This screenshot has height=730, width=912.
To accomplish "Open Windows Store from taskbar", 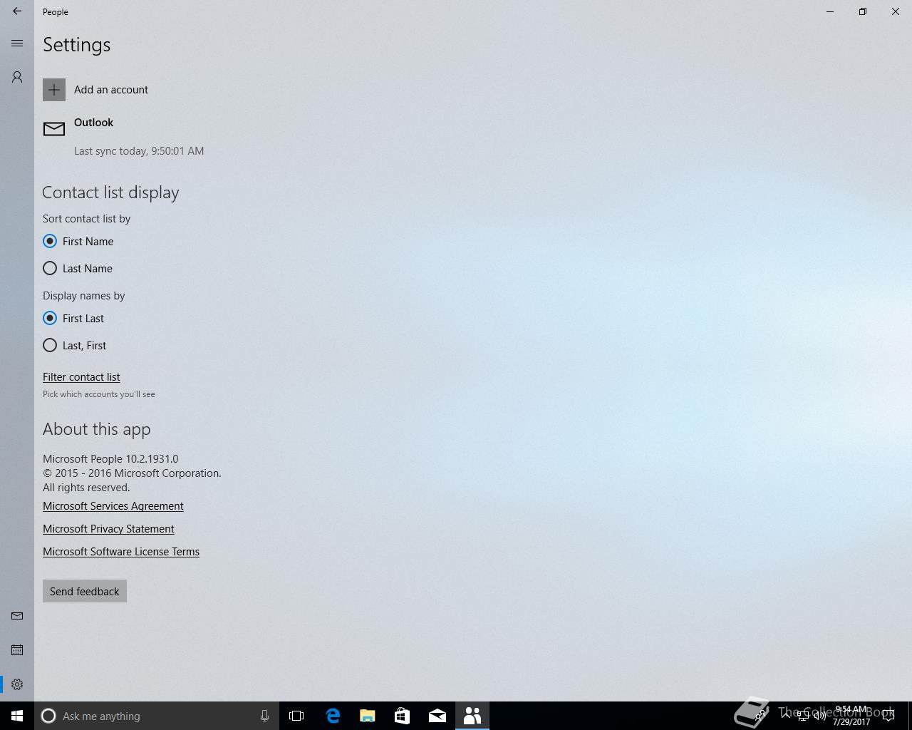I will point(403,716).
